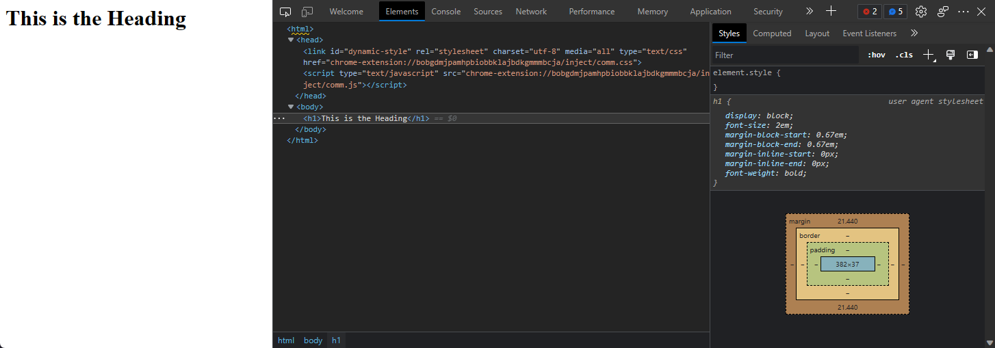The height and width of the screenshot is (348, 995).
Task: Open the Sources tab
Action: coord(488,12)
